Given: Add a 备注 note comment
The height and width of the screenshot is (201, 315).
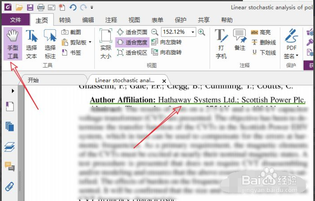Looking at the screenshot, I should coord(240,40).
